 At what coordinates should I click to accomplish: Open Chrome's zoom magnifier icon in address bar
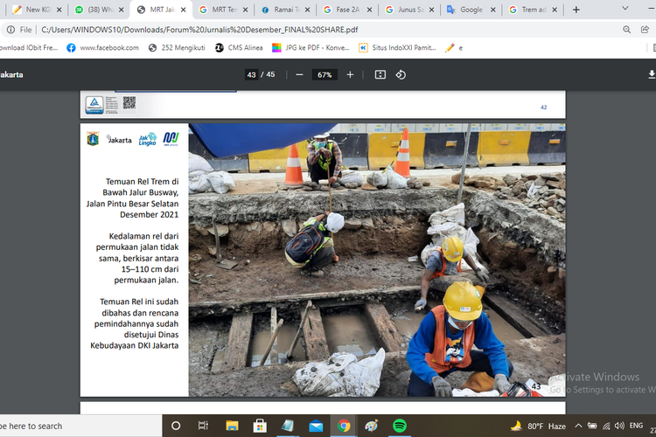click(x=626, y=30)
